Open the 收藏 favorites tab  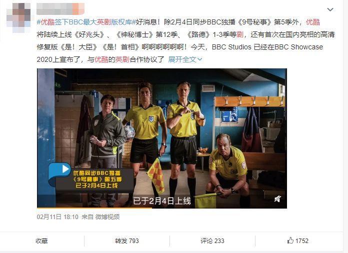coord(41,241)
